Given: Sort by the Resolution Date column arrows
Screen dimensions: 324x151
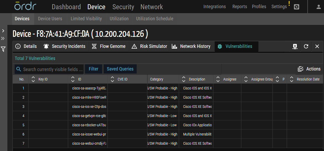Looking at the screenshot, I should [292, 79].
